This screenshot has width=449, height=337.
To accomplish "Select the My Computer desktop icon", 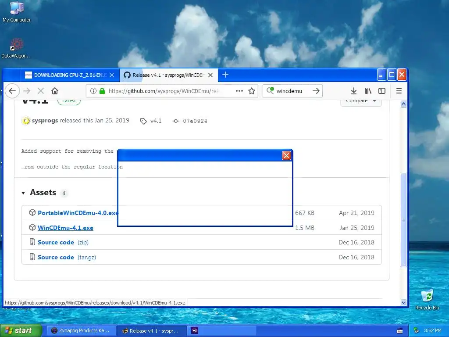I will pos(17,12).
